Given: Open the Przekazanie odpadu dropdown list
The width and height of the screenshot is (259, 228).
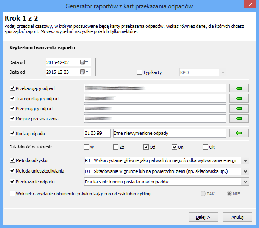Looking at the screenshot, I should coord(245,182).
